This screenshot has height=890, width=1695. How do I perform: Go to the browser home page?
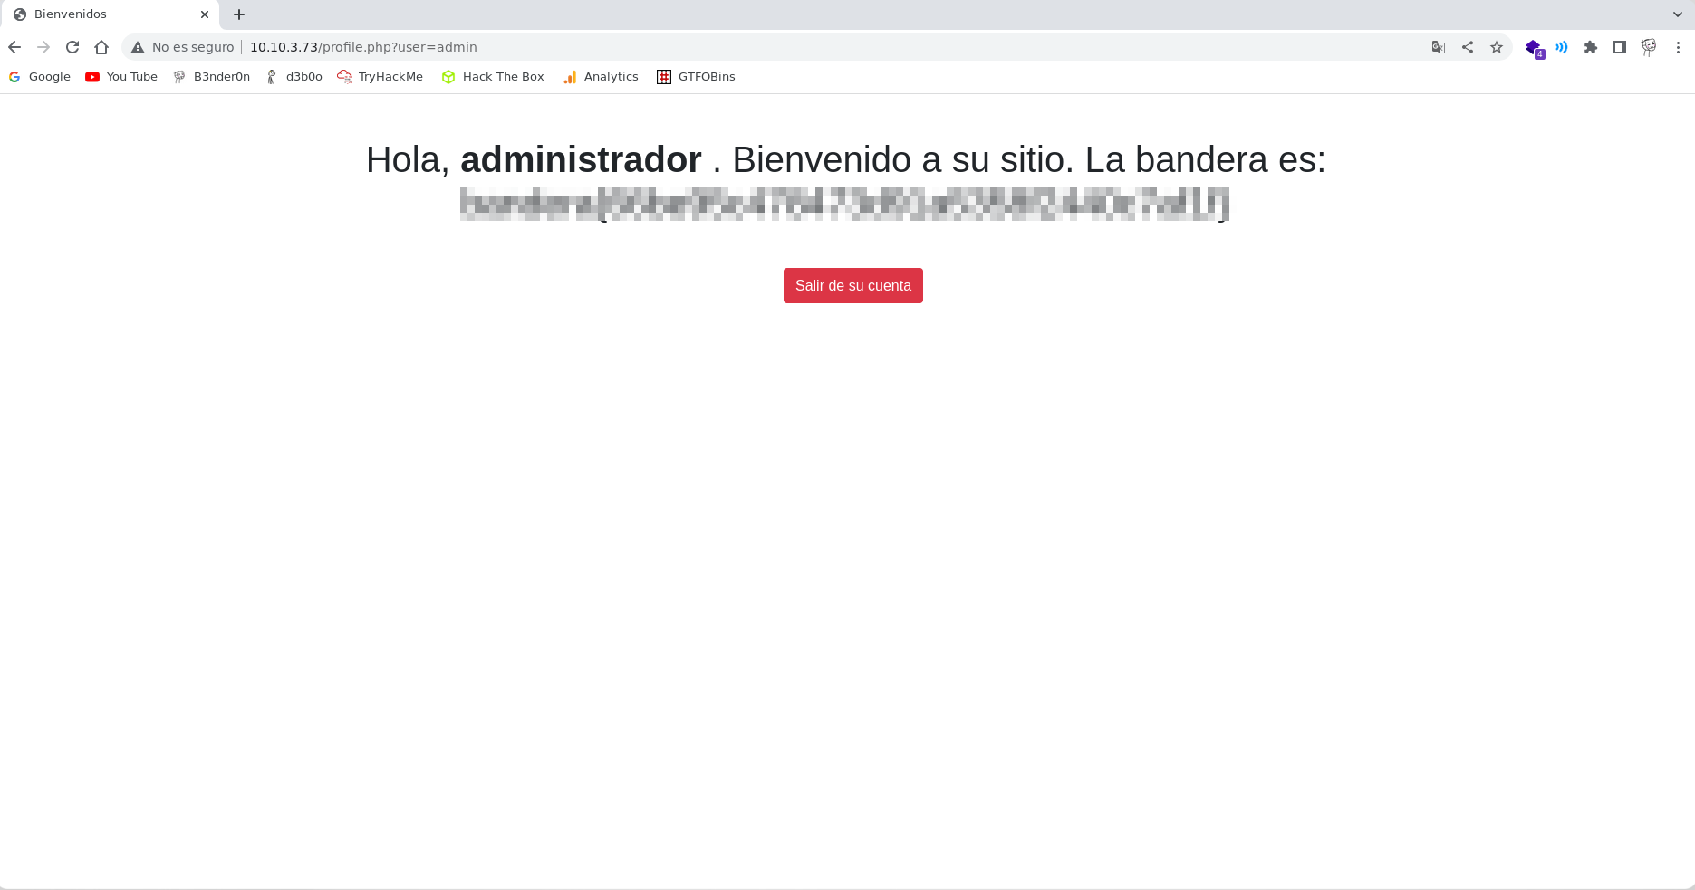coord(101,47)
